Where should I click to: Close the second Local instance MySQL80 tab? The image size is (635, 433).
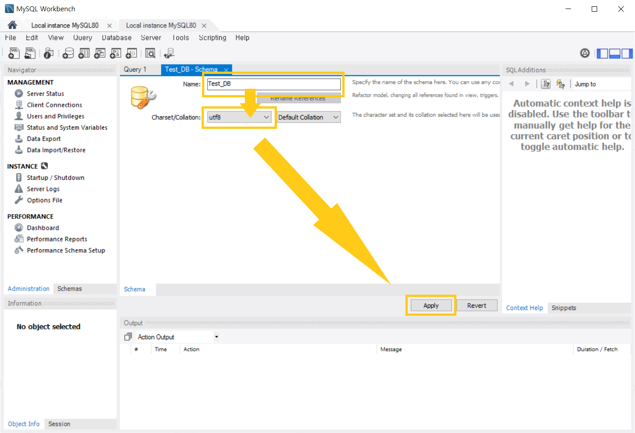coord(204,26)
